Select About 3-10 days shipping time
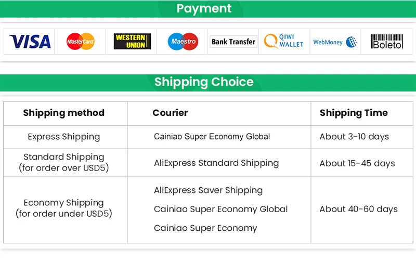Image resolution: width=416 pixels, height=261 pixels. pyautogui.click(x=354, y=137)
